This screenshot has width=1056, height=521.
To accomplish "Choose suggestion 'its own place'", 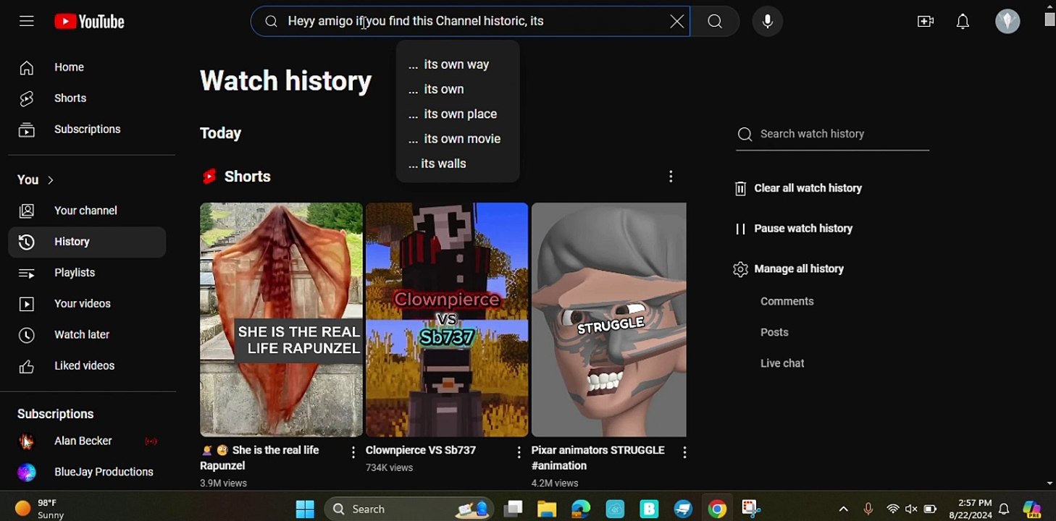I will [457, 114].
